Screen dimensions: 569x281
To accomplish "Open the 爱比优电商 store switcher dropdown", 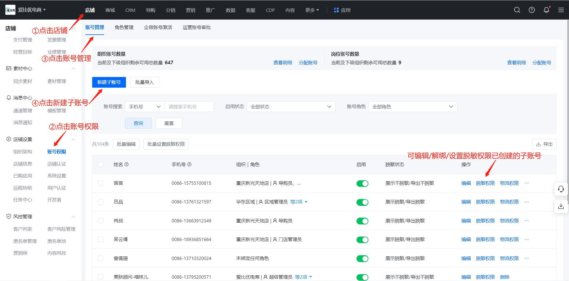I will click(32, 10).
